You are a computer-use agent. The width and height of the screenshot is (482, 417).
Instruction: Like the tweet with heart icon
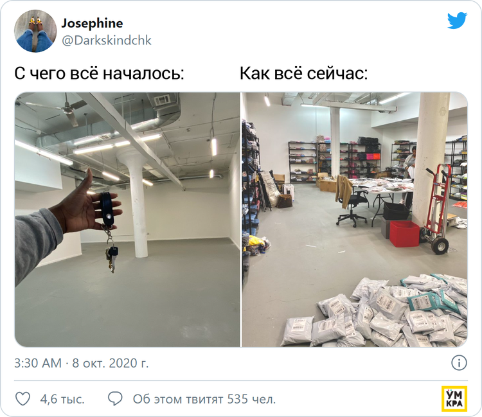[22, 399]
